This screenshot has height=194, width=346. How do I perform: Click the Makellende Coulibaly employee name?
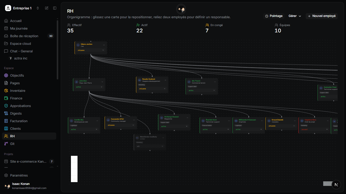point(148,137)
